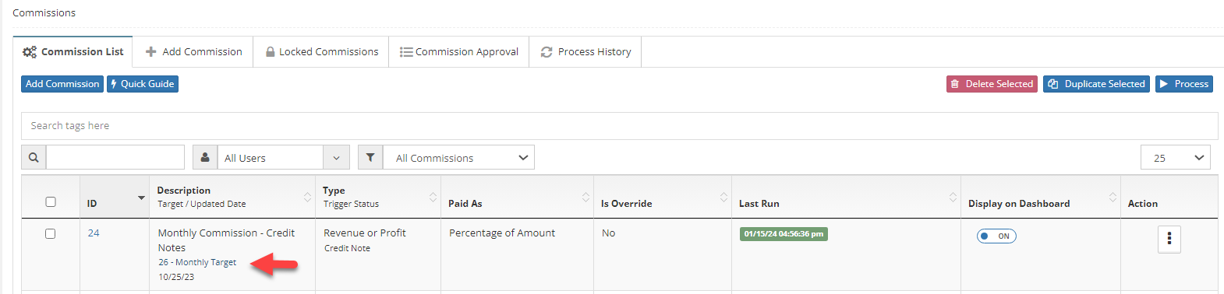Screen dimensions: 1224x294
Task: Focus the Search tags here field
Action: click(x=619, y=125)
